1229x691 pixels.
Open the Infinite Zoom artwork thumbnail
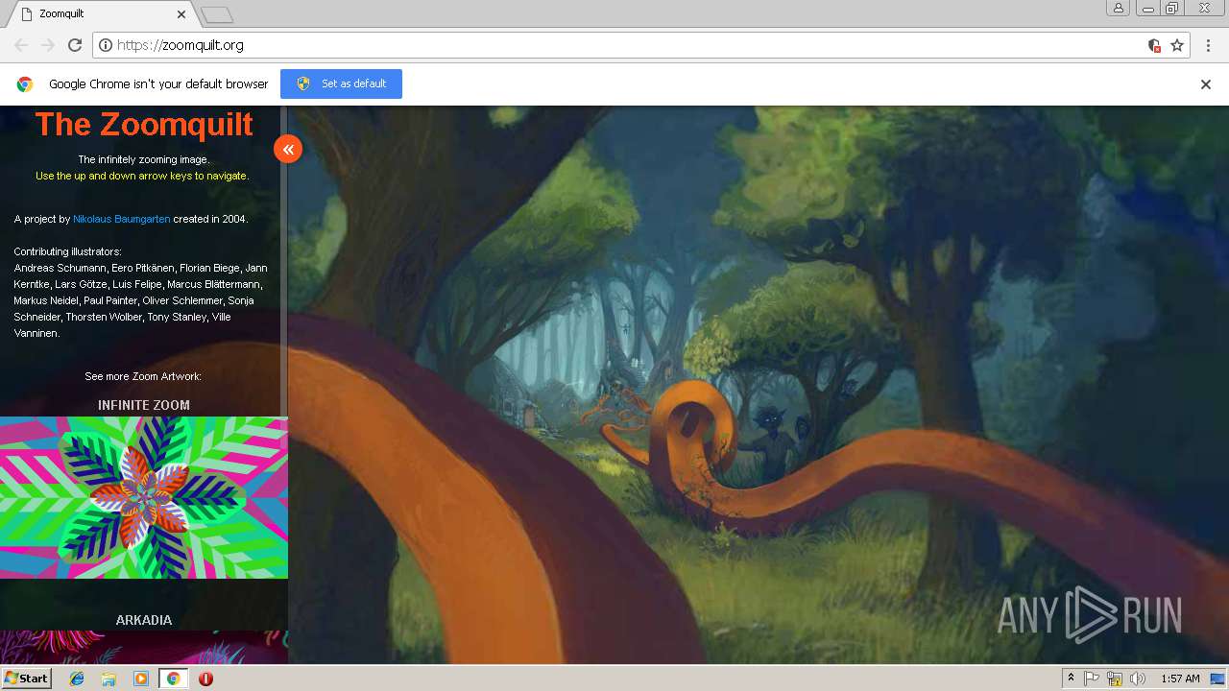(144, 497)
